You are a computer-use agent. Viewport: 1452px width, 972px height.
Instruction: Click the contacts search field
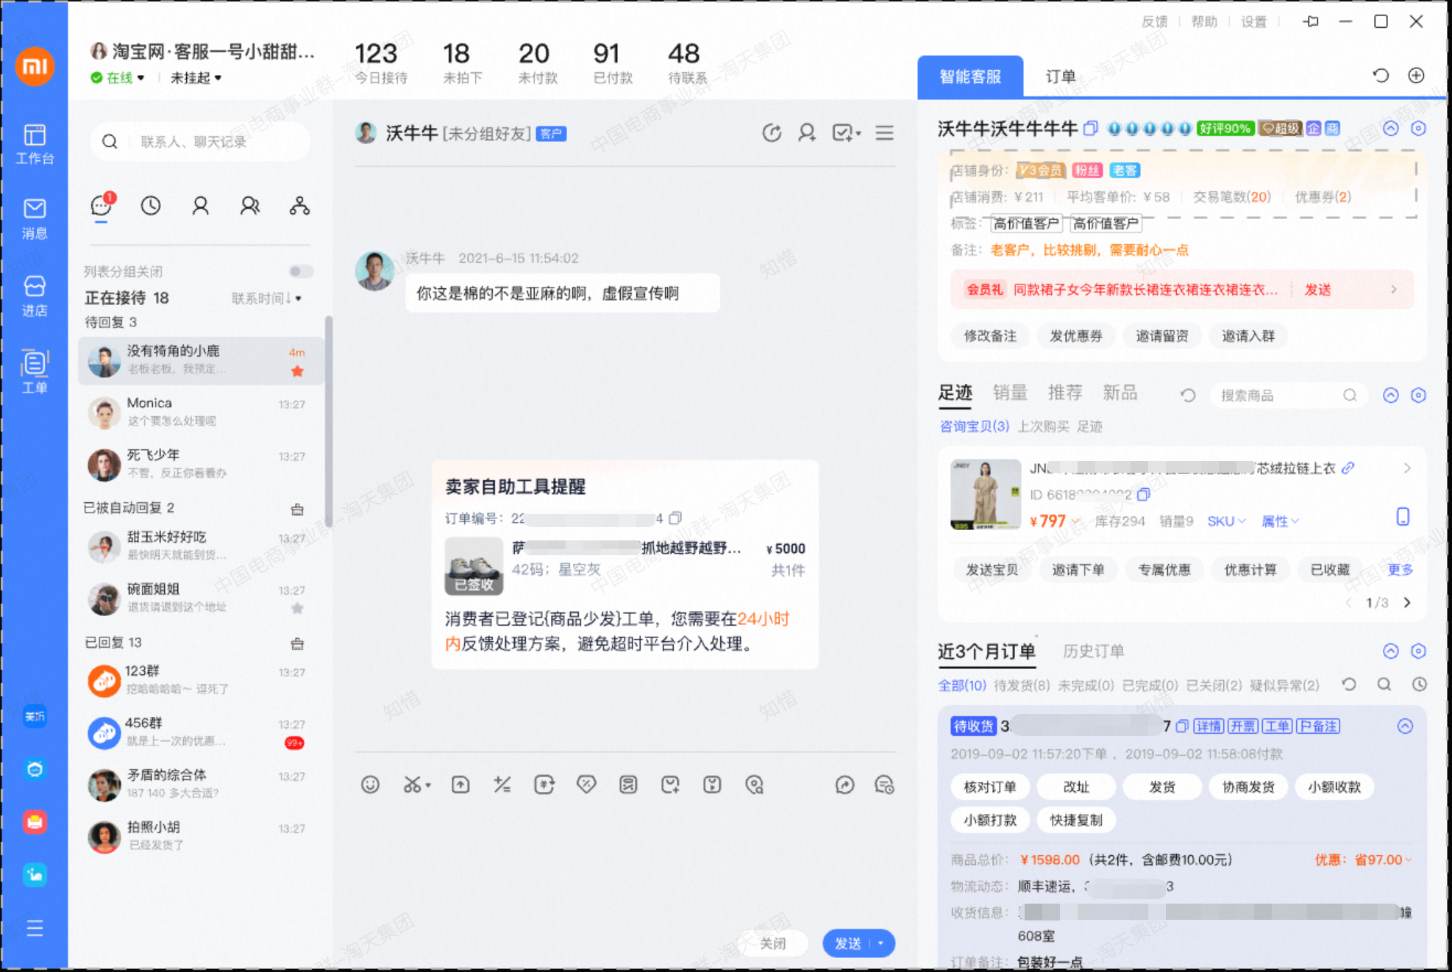(200, 141)
